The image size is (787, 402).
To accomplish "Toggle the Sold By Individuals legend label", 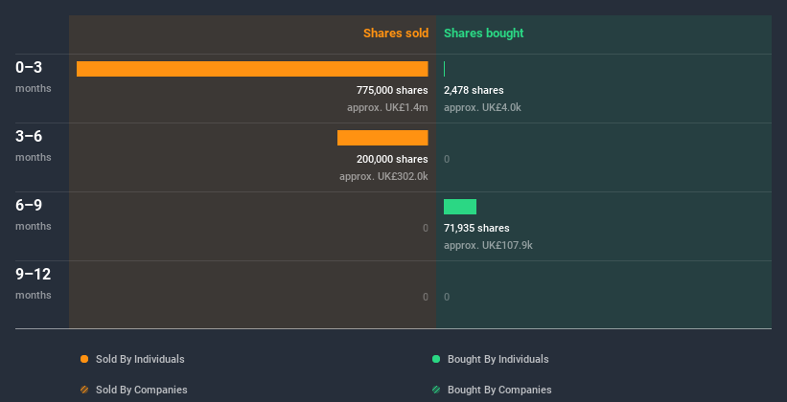I will [140, 359].
